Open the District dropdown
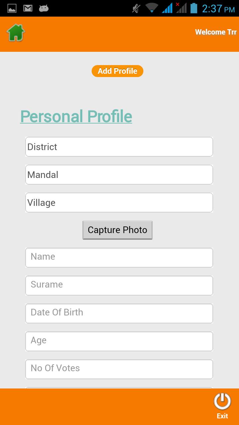 tap(119, 147)
